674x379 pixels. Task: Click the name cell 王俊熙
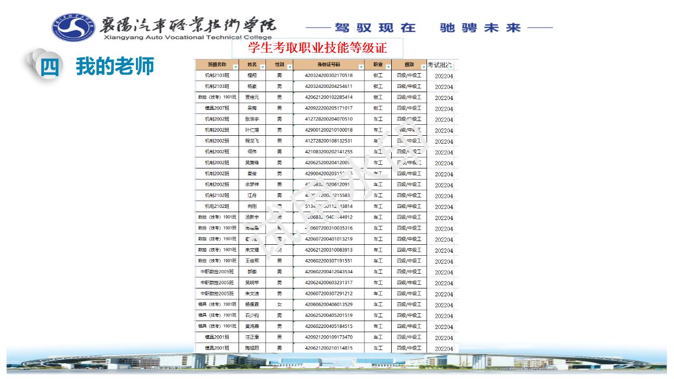pyautogui.click(x=252, y=261)
